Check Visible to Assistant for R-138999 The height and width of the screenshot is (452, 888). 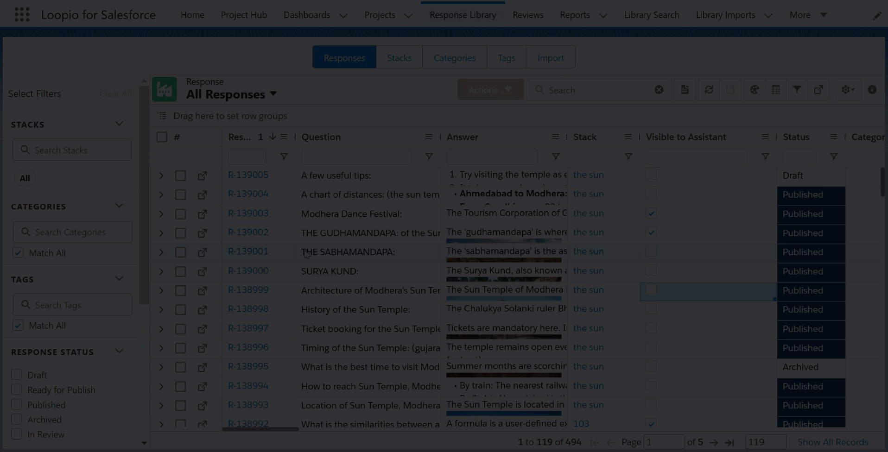pyautogui.click(x=651, y=290)
